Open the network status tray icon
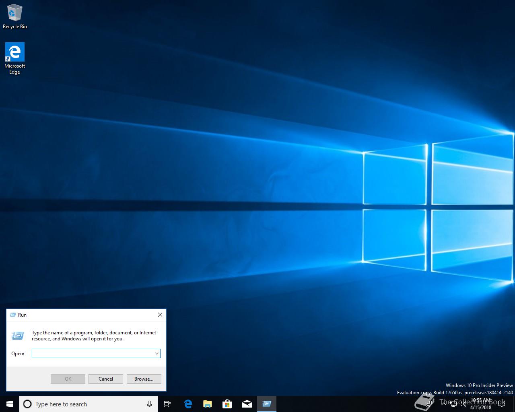The height and width of the screenshot is (412, 515). 453,404
